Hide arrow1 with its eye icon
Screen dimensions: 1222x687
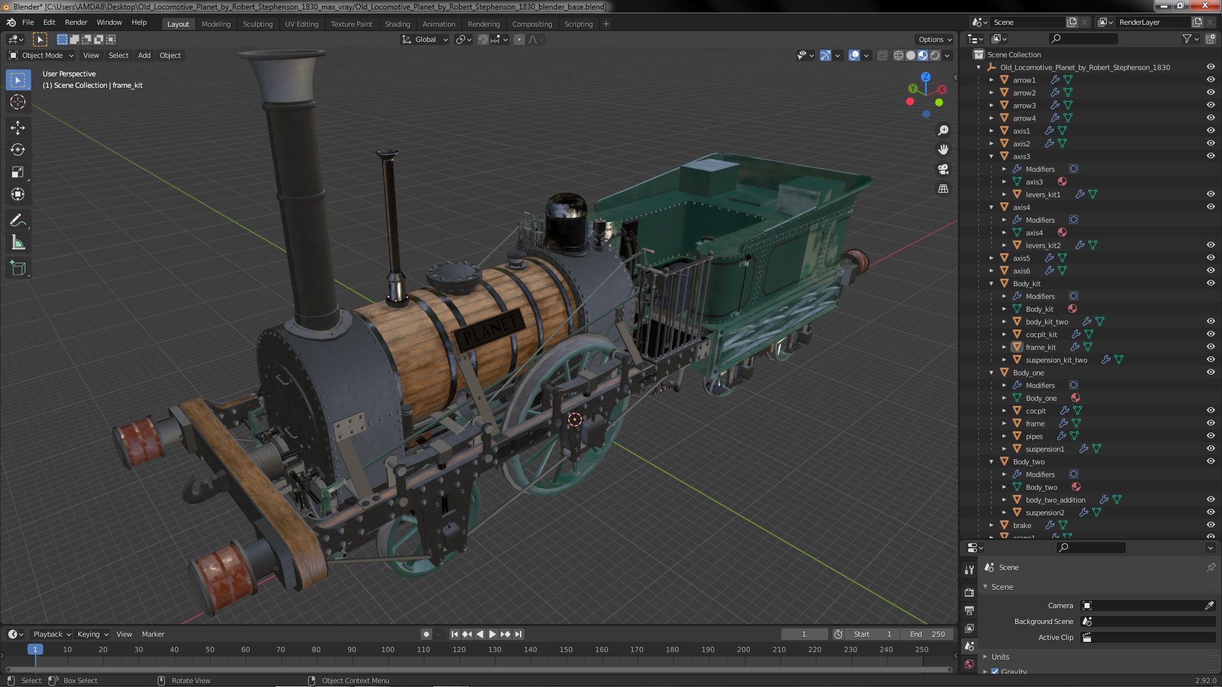point(1211,80)
